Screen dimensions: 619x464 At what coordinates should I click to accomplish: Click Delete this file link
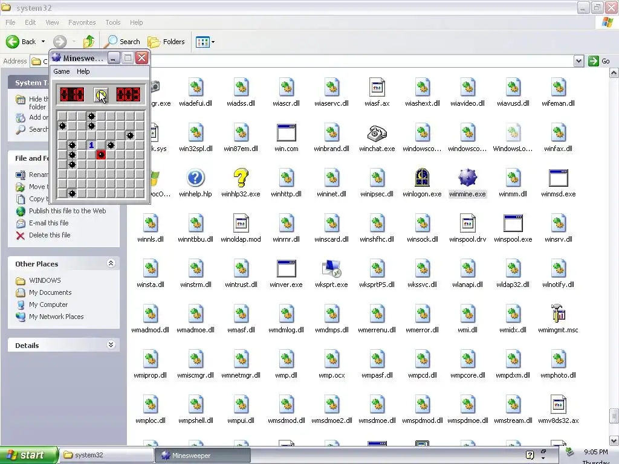(x=50, y=235)
